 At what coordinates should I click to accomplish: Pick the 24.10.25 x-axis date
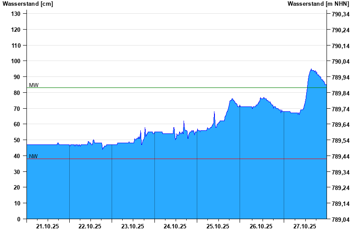(x=175, y=226)
